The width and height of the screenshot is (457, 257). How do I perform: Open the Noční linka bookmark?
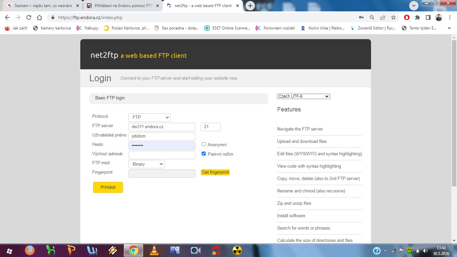(x=323, y=28)
